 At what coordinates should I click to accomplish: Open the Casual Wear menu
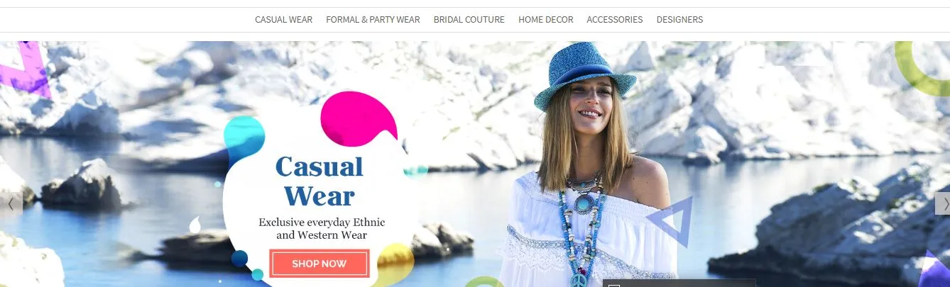tap(283, 20)
